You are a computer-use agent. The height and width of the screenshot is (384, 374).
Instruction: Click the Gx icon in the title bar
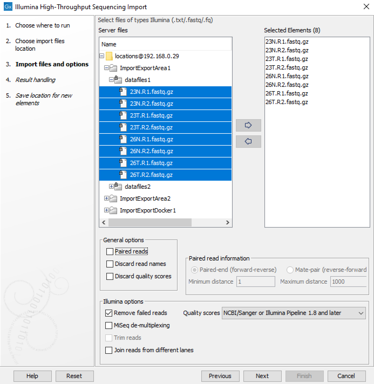pos(8,7)
